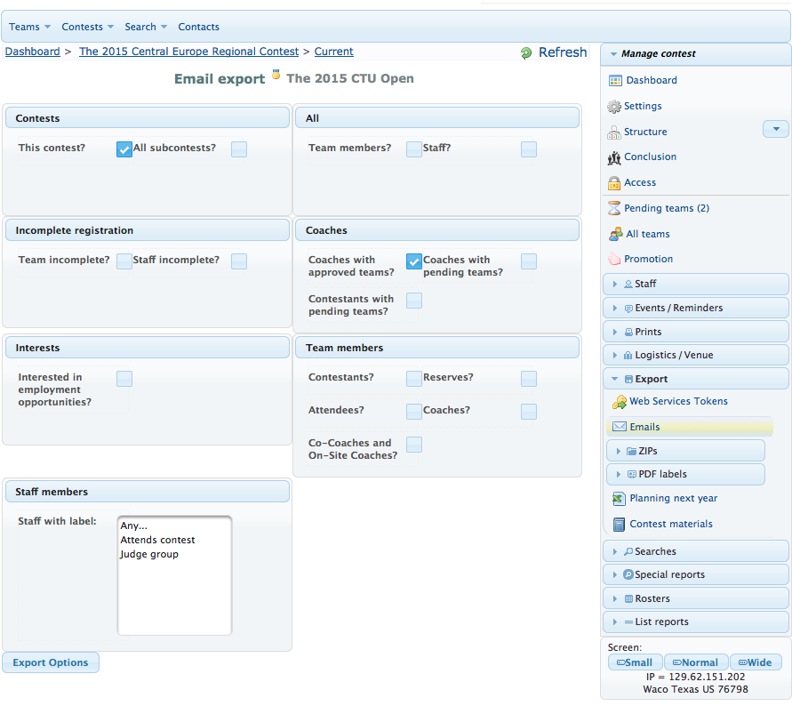This screenshot has width=792, height=722.
Task: Click the Web Services Tokens key icon
Action: point(620,402)
